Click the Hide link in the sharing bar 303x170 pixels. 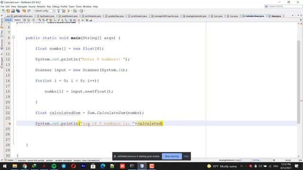(186, 156)
